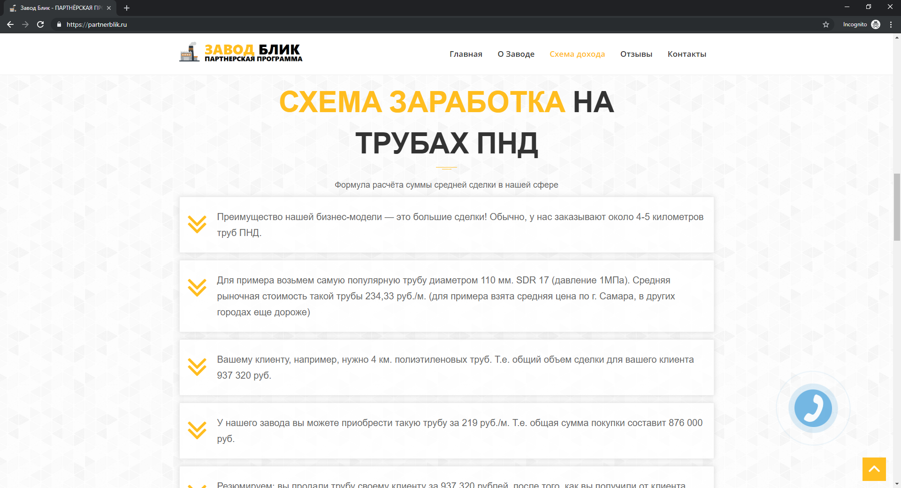Click the Завод Блик factory logo
Image resolution: width=901 pixels, height=488 pixels.
[241, 53]
